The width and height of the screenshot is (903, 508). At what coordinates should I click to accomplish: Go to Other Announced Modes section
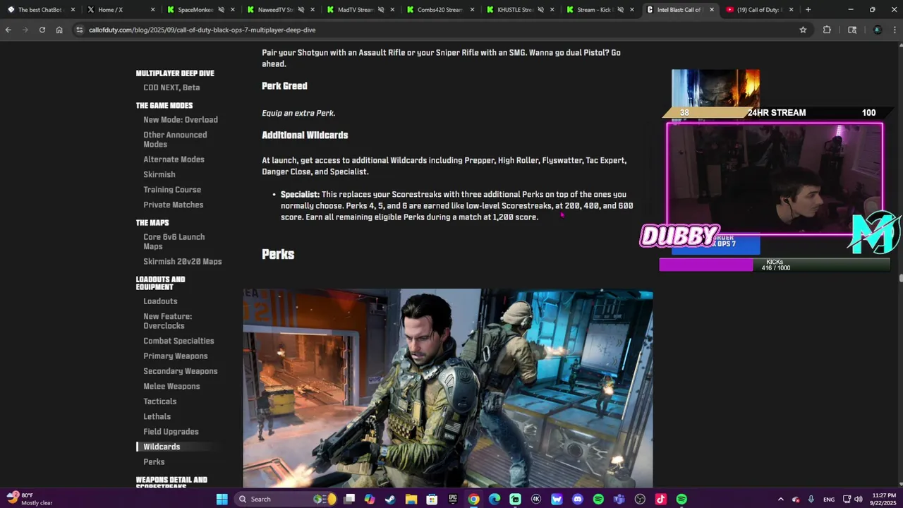click(x=175, y=140)
